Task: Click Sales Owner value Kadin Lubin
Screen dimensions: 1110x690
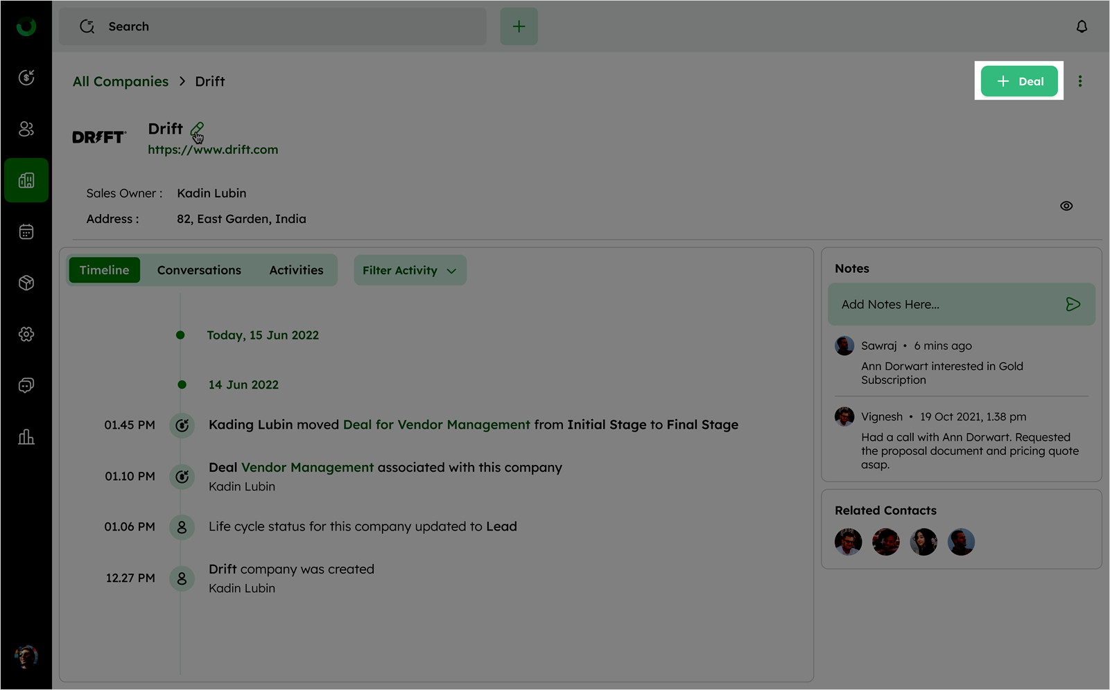Action: click(x=211, y=193)
